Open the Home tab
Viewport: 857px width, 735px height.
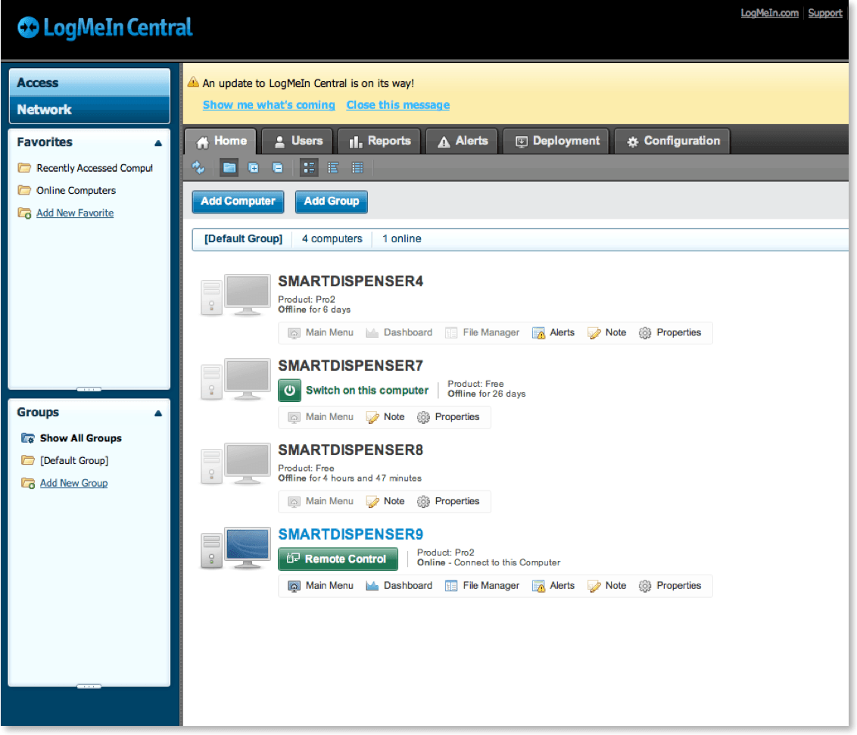click(x=221, y=141)
